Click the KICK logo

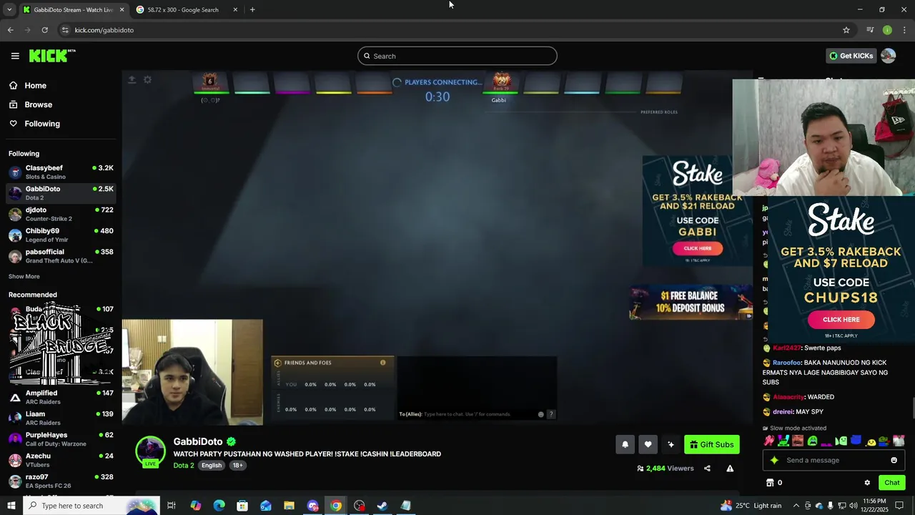[51, 56]
